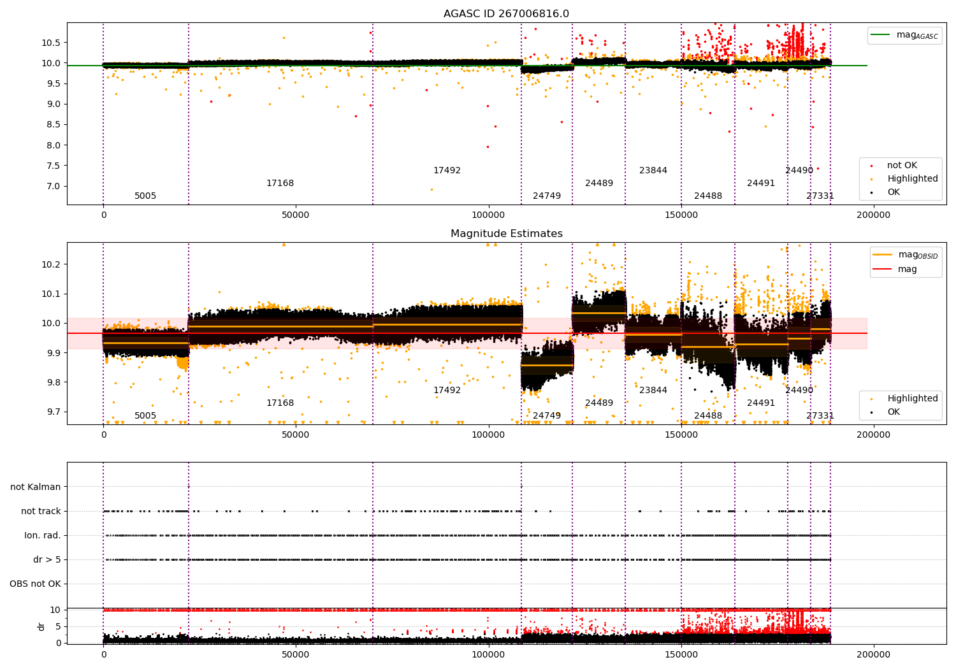This screenshot has height=669, width=956.
Task: Click the 7.0 y-axis tick label
Action: click(x=54, y=186)
